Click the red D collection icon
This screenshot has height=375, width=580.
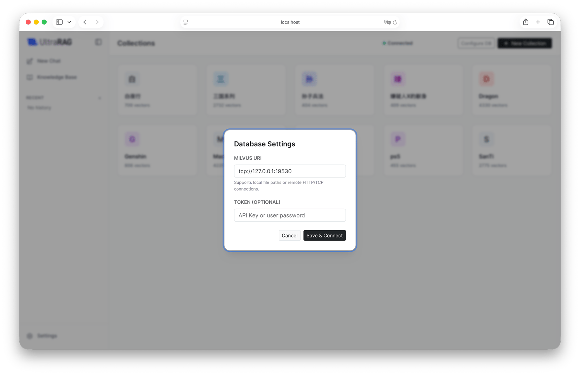(486, 79)
